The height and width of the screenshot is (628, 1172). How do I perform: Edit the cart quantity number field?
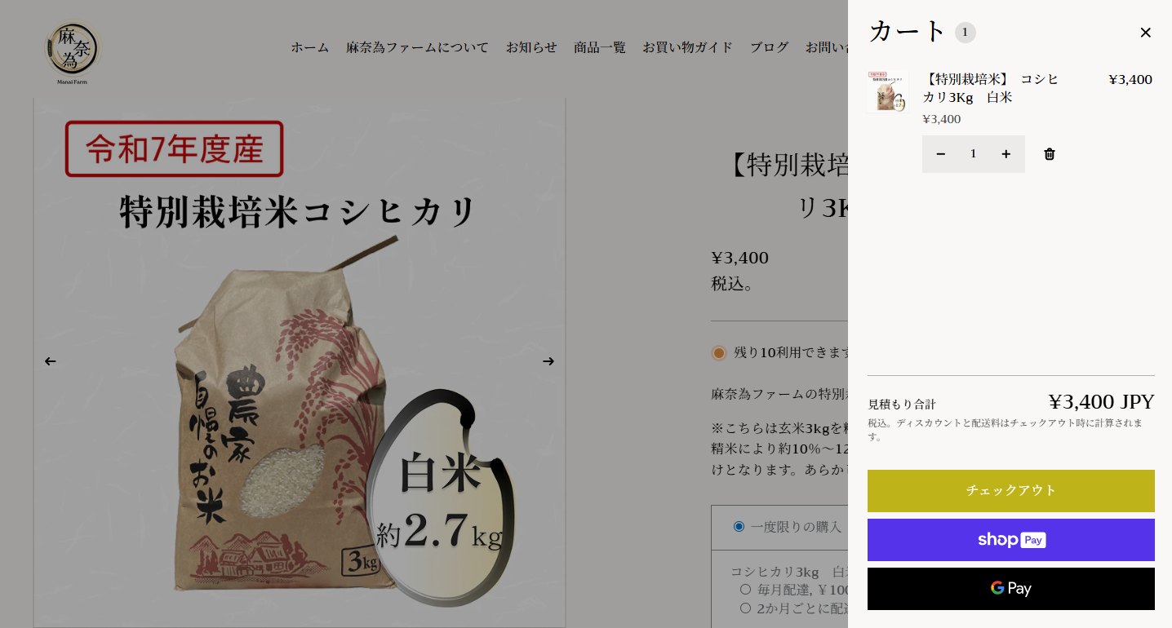[x=973, y=154]
